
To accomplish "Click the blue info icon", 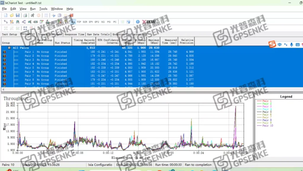I will tap(138, 22).
